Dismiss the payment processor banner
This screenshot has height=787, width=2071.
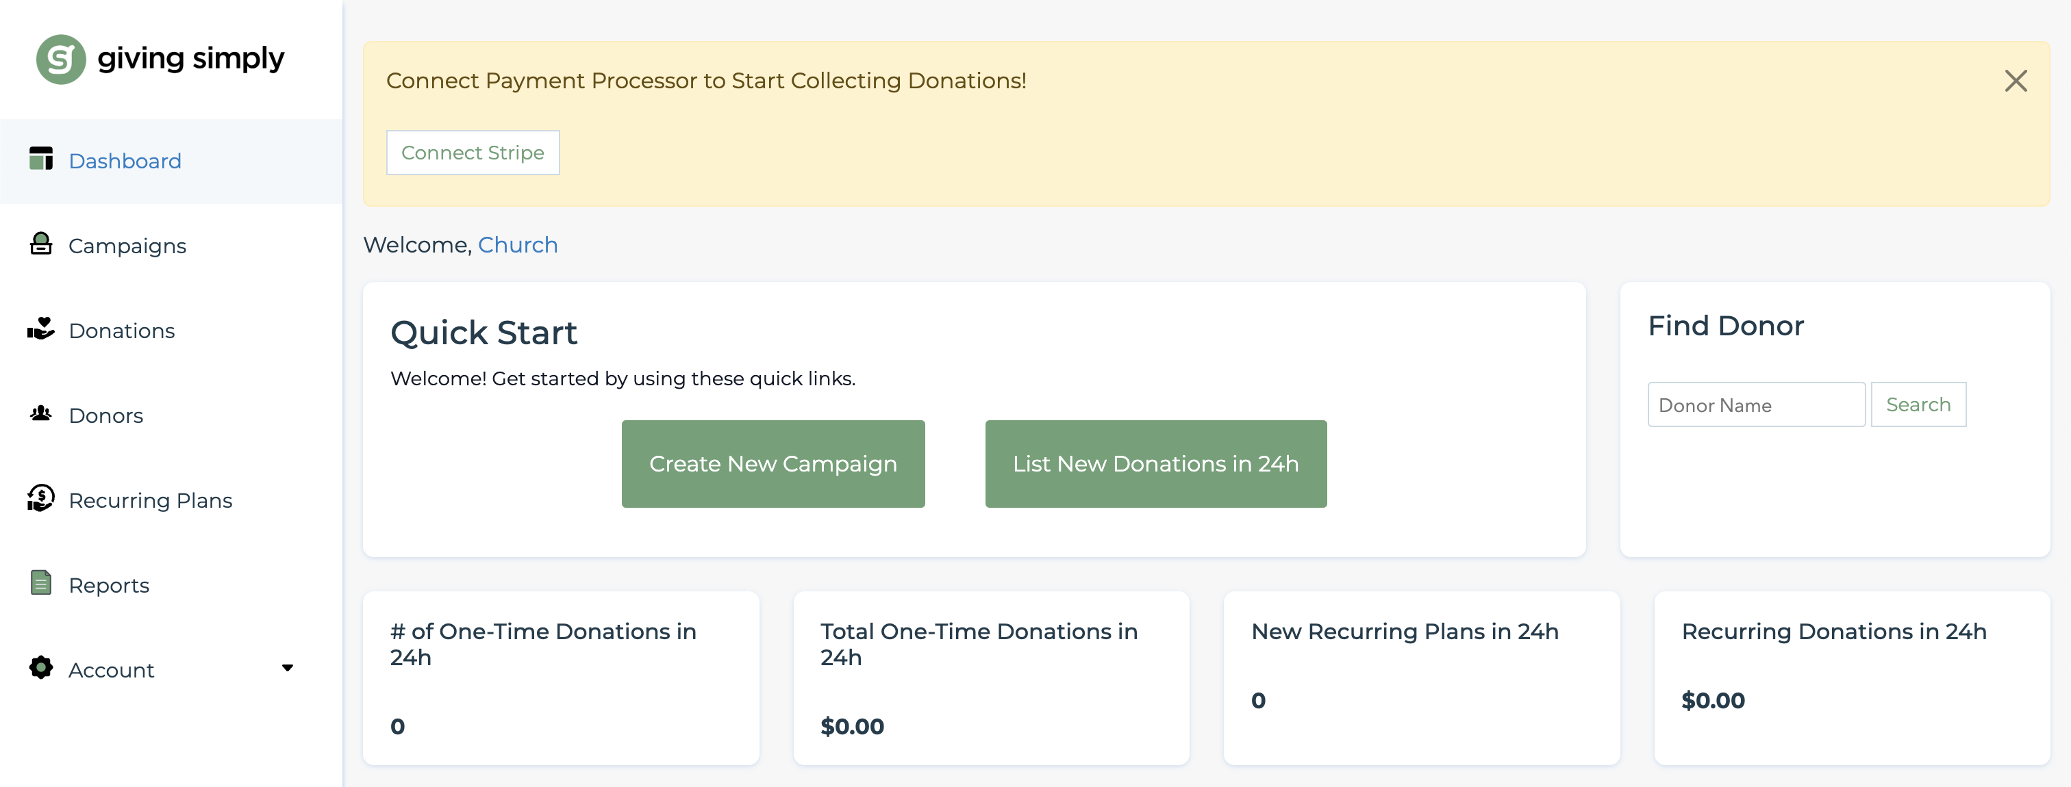click(x=2016, y=81)
